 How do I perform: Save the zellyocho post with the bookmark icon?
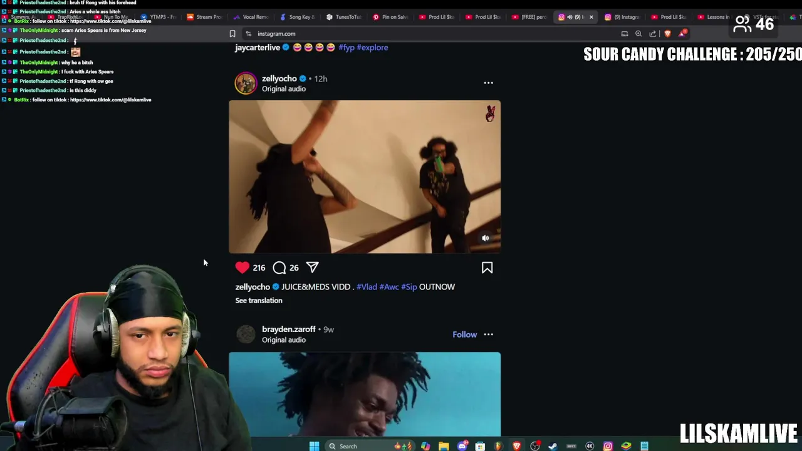487,267
